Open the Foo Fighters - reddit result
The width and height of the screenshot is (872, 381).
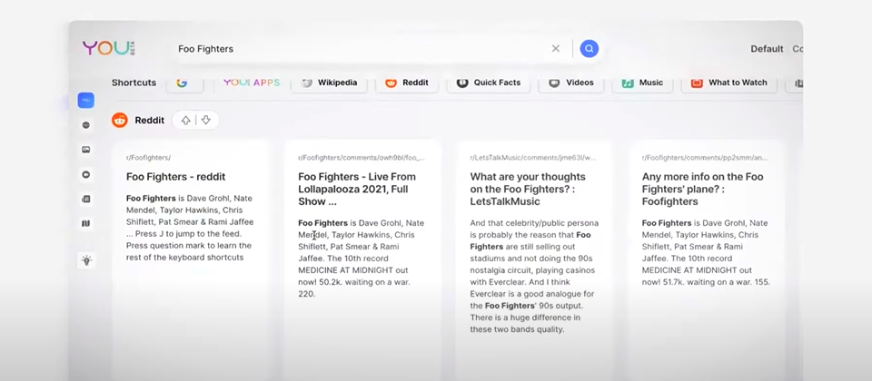point(175,177)
